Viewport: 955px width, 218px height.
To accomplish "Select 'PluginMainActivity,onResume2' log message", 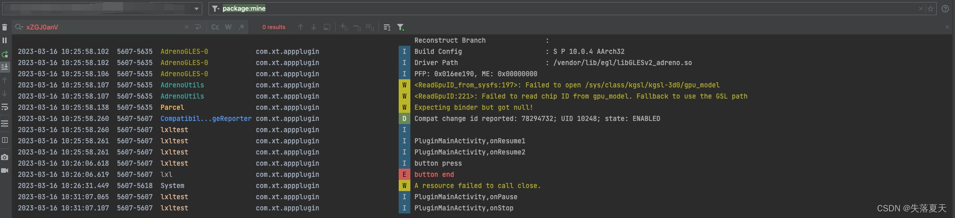I will (x=470, y=152).
